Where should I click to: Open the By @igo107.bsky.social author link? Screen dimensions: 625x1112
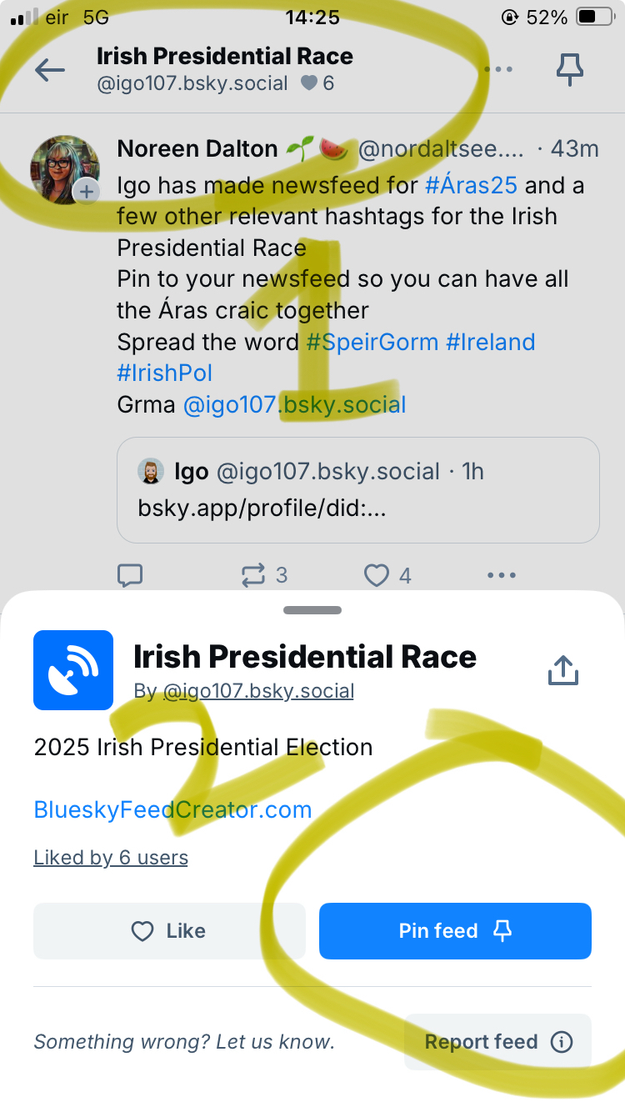pos(244,691)
